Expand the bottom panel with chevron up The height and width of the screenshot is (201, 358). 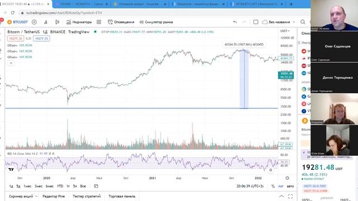coord(281,196)
